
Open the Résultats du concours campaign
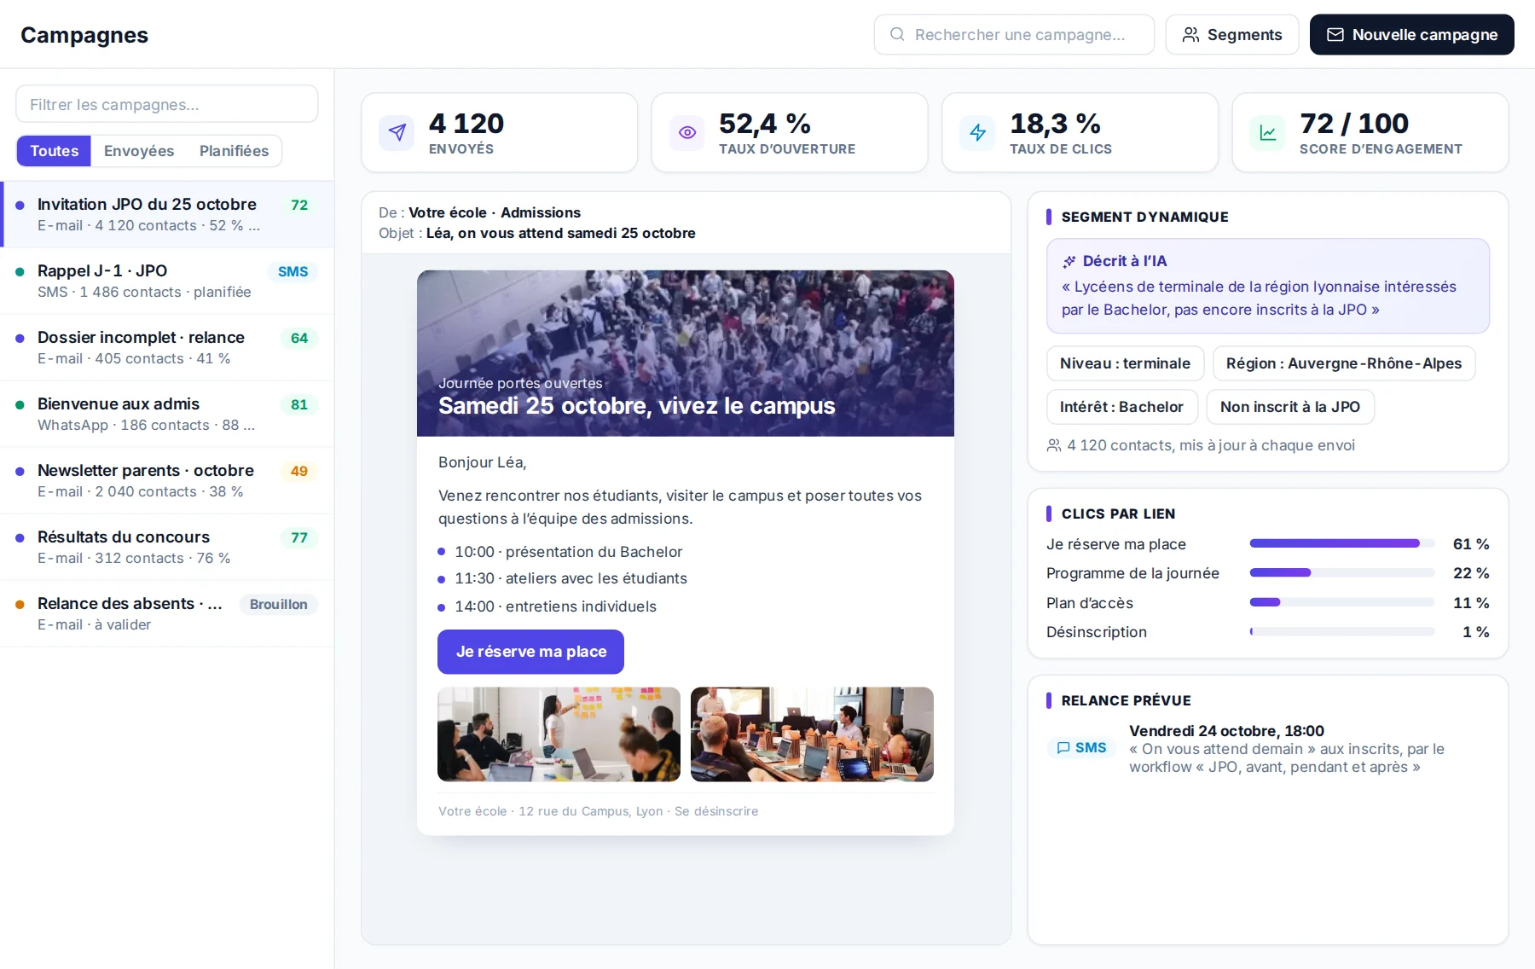(167, 547)
